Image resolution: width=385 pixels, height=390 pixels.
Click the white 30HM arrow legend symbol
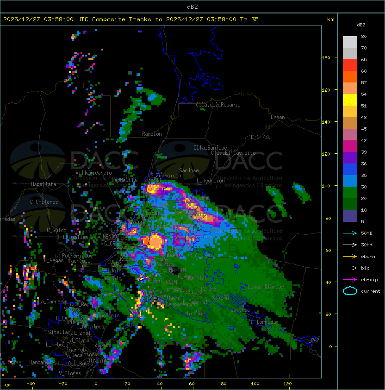(x=350, y=245)
